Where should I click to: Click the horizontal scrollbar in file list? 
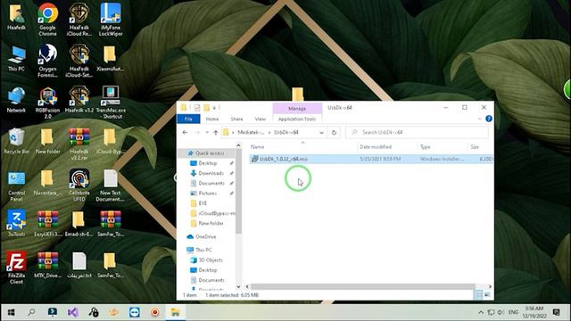tap(363, 287)
